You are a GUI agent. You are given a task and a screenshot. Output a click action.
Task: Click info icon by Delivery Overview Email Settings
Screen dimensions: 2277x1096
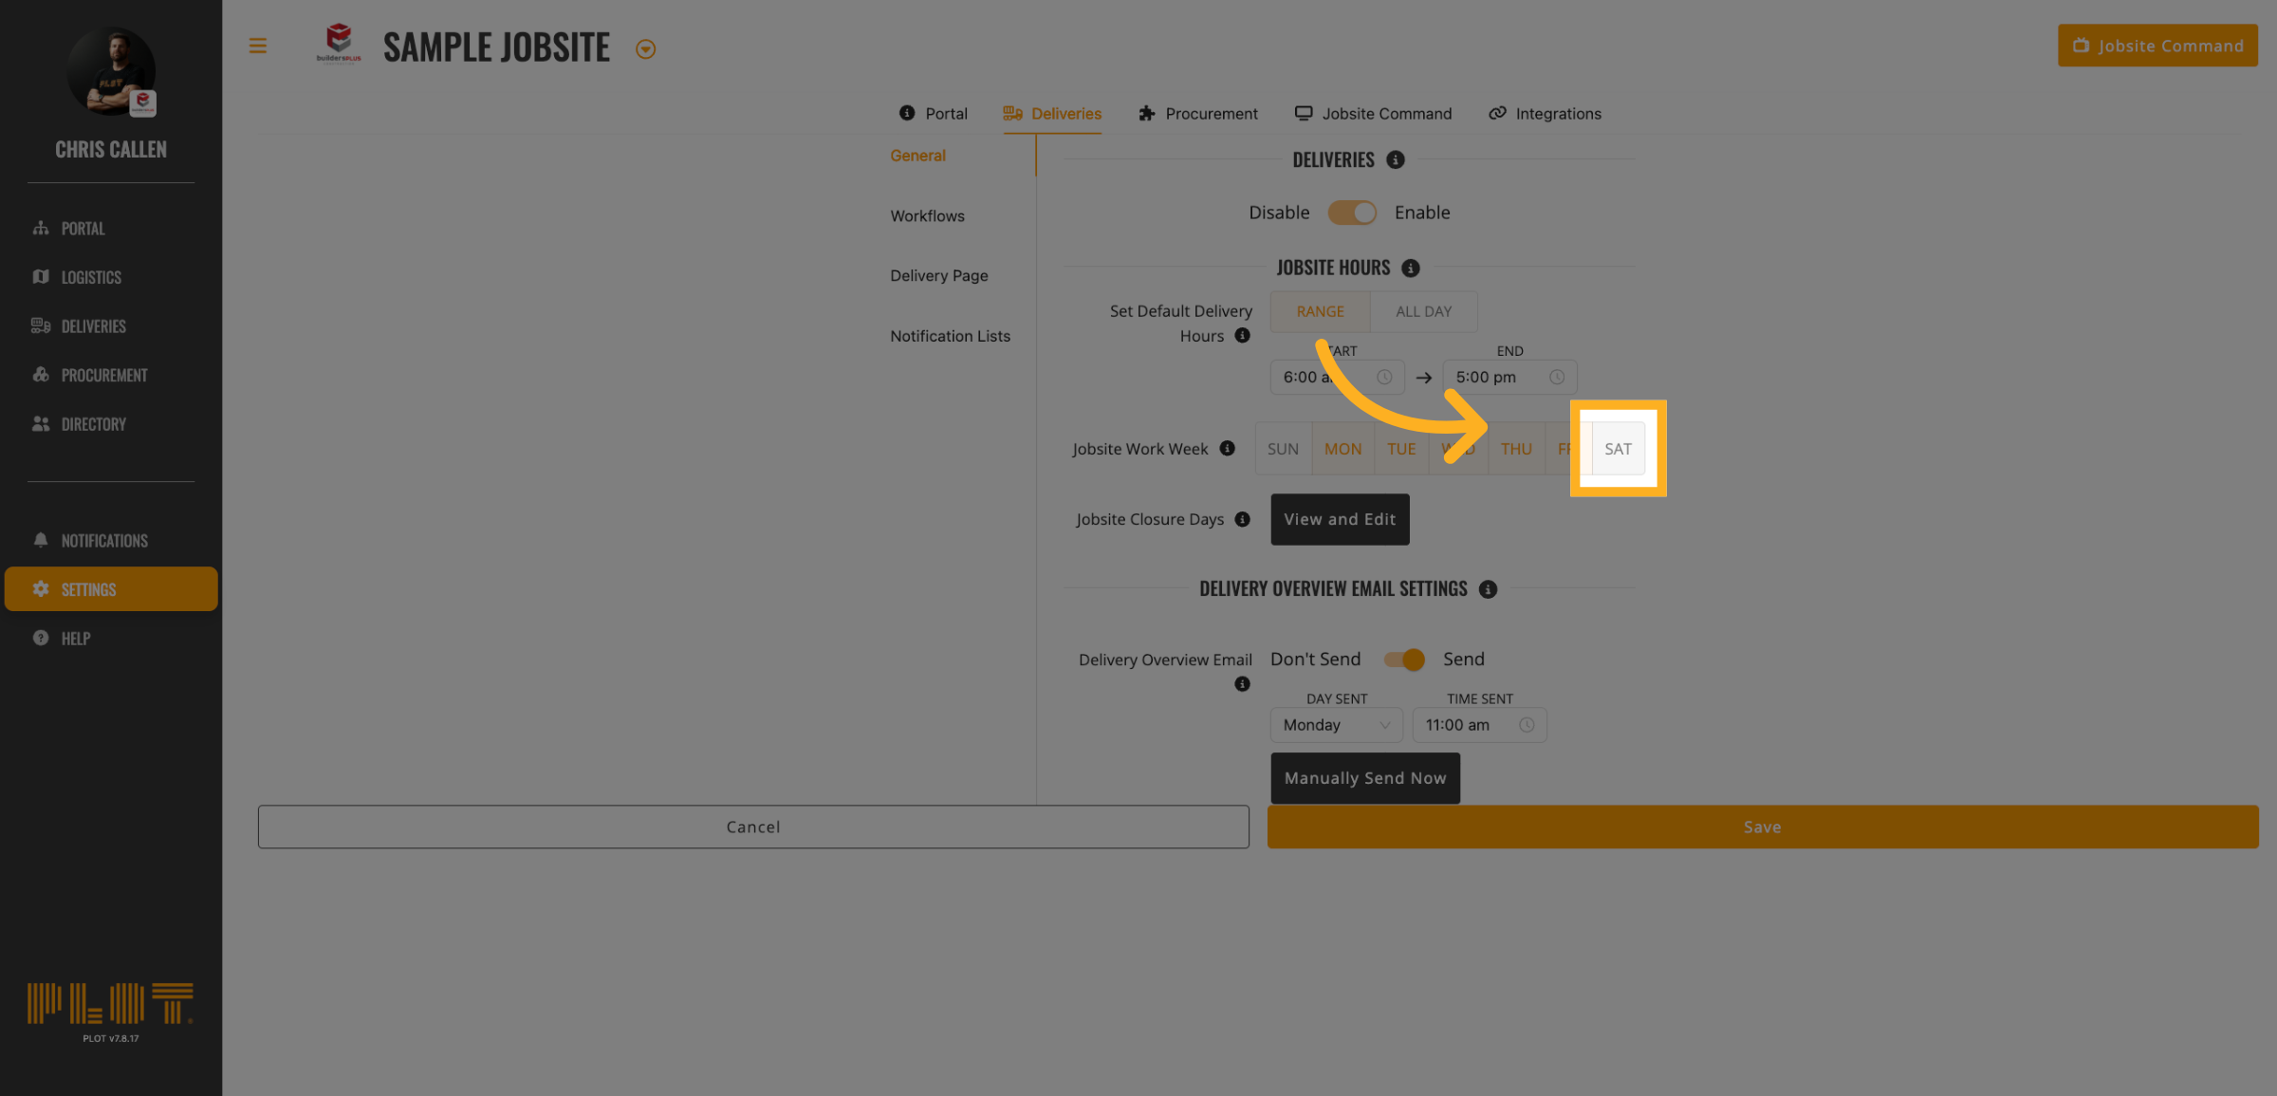pos(1488,589)
